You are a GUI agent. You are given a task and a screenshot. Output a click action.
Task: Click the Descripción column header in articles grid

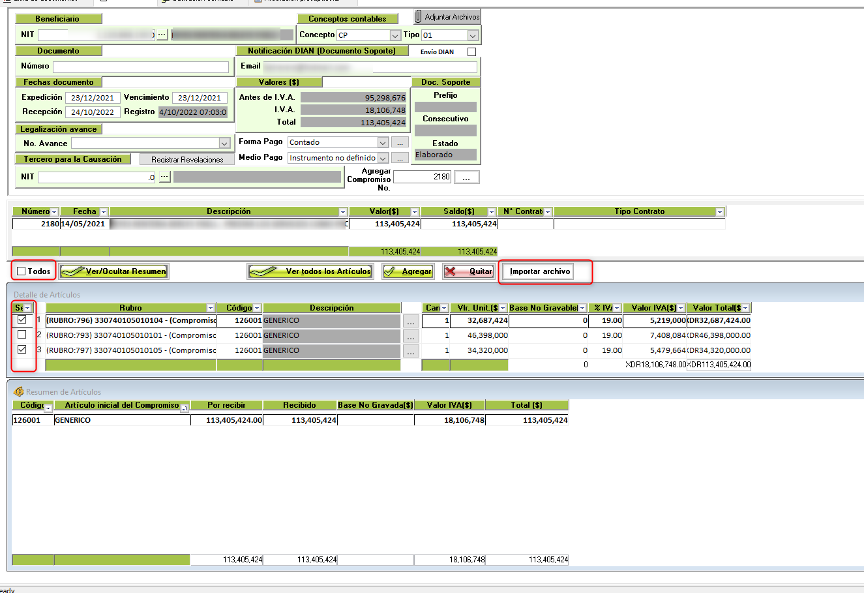331,308
